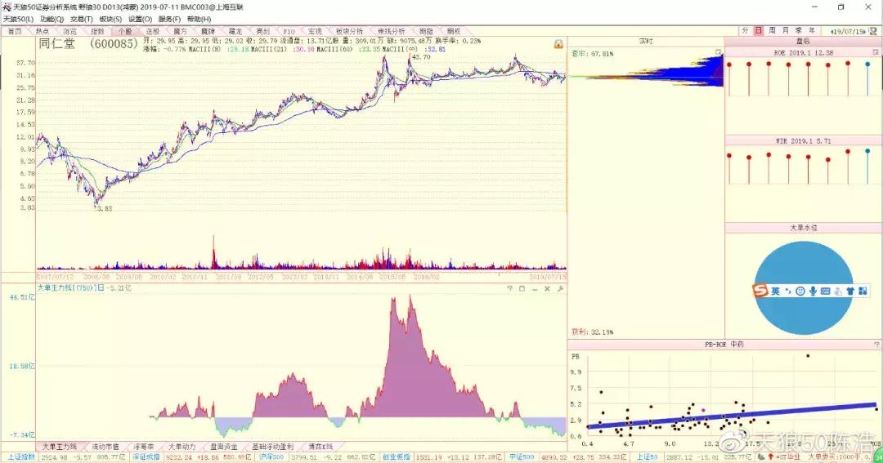Switch to the 板块分析 tab

349,32
